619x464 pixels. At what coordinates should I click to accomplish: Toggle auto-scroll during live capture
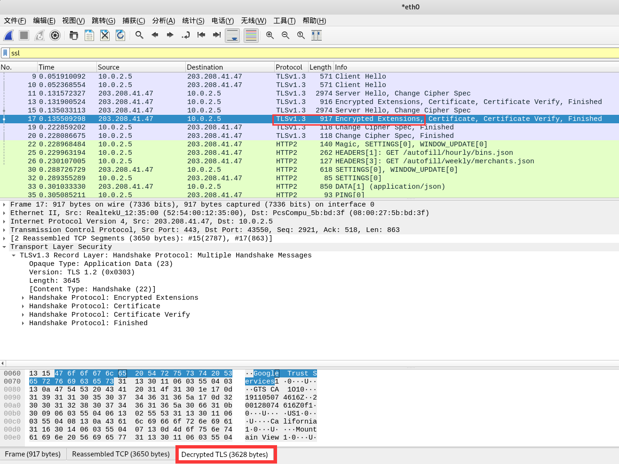click(x=232, y=35)
